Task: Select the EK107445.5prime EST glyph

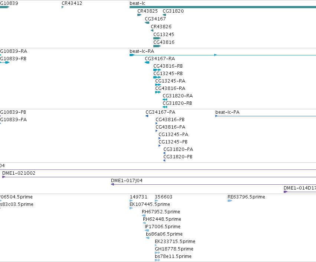Action: tap(131, 208)
